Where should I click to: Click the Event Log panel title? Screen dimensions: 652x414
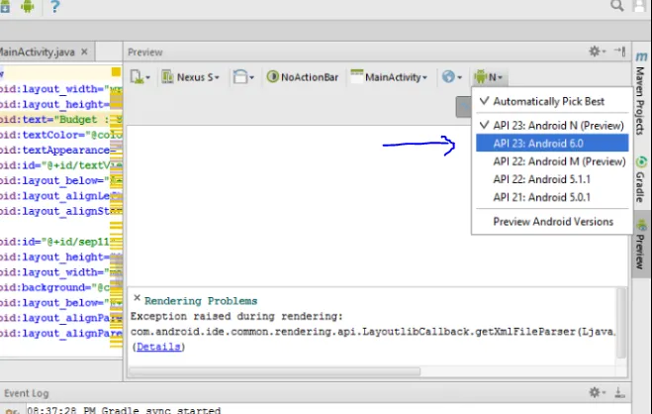point(26,393)
